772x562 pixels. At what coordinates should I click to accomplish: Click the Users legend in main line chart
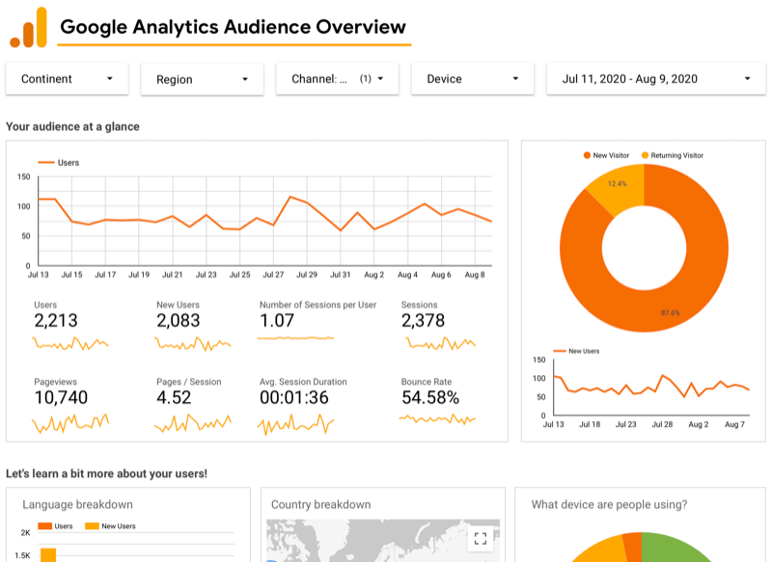tap(59, 163)
